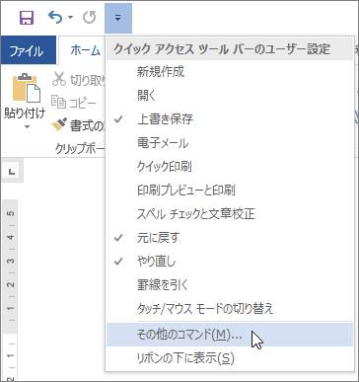The height and width of the screenshot is (382, 359).
Task: Uncheck 上書き保存 in the menu
Action: (230, 119)
